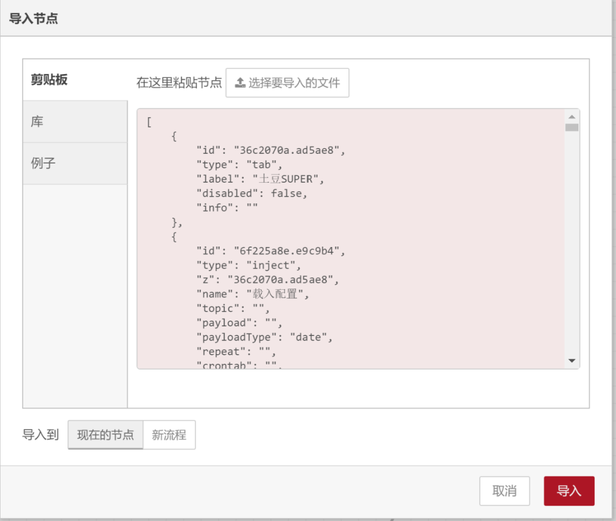Click the line "topic": ""
Image resolution: width=616 pixels, height=521 pixels.
(233, 309)
